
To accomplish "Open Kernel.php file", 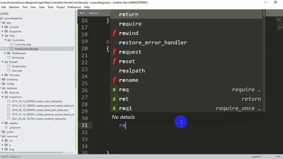I will pos(18,58).
